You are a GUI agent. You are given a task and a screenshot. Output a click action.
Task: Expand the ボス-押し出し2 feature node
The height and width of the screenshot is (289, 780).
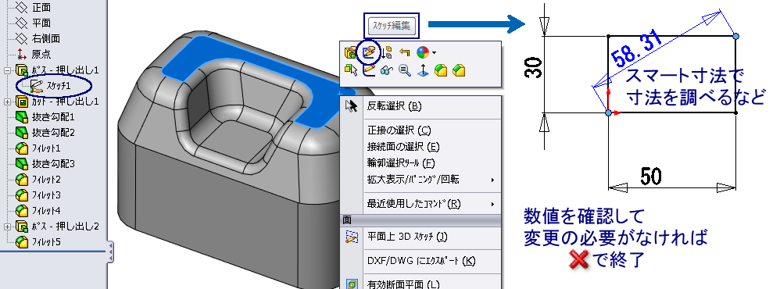pyautogui.click(x=7, y=227)
